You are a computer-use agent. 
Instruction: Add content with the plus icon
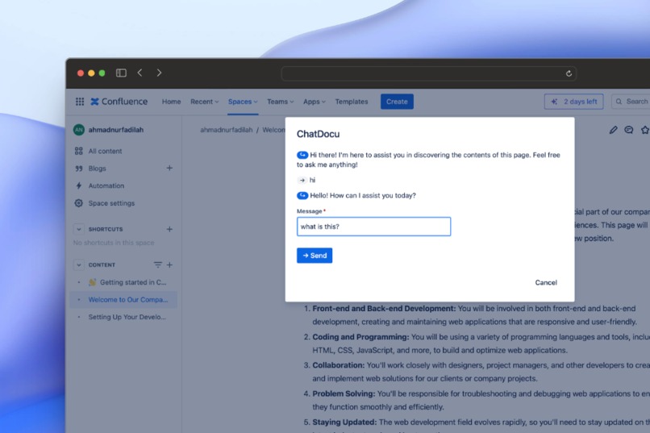[x=169, y=264]
